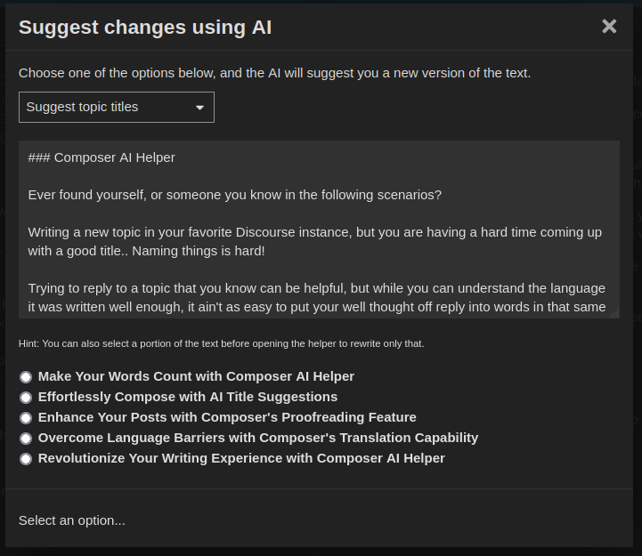This screenshot has width=642, height=556.
Task: Click the 'Enhance Your Posts' suggestion label
Action: (227, 417)
